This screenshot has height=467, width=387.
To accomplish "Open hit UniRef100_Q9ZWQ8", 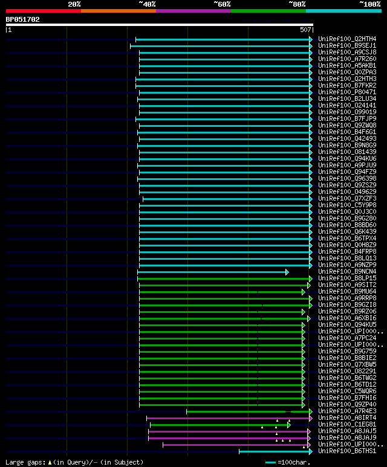I will point(347,126).
